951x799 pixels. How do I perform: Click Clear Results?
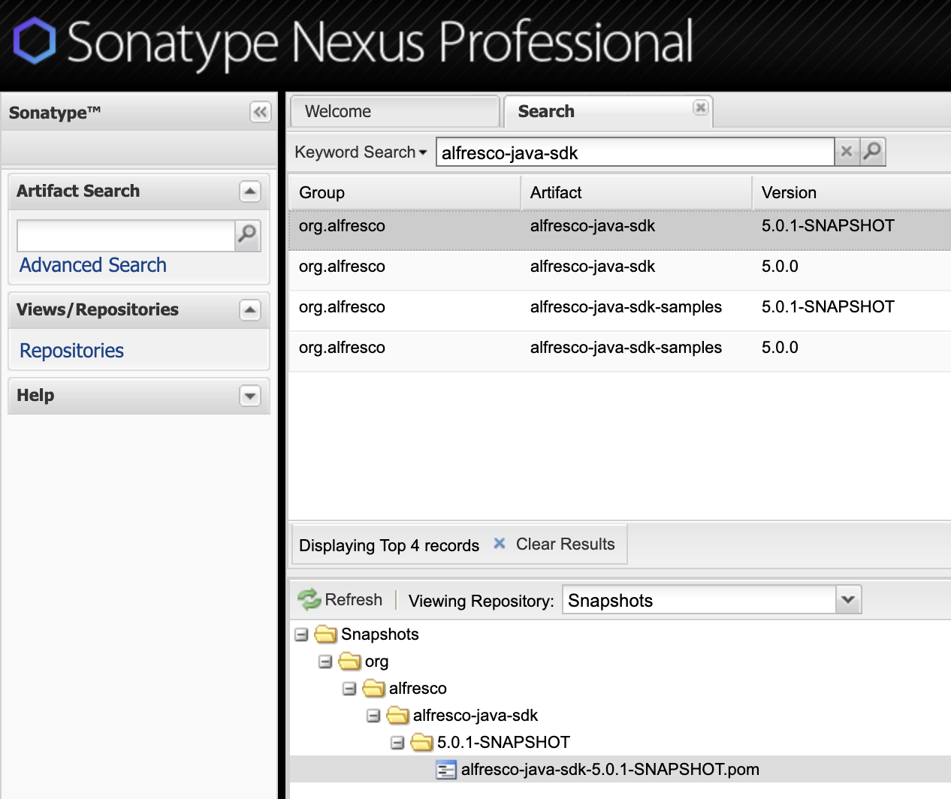point(554,544)
